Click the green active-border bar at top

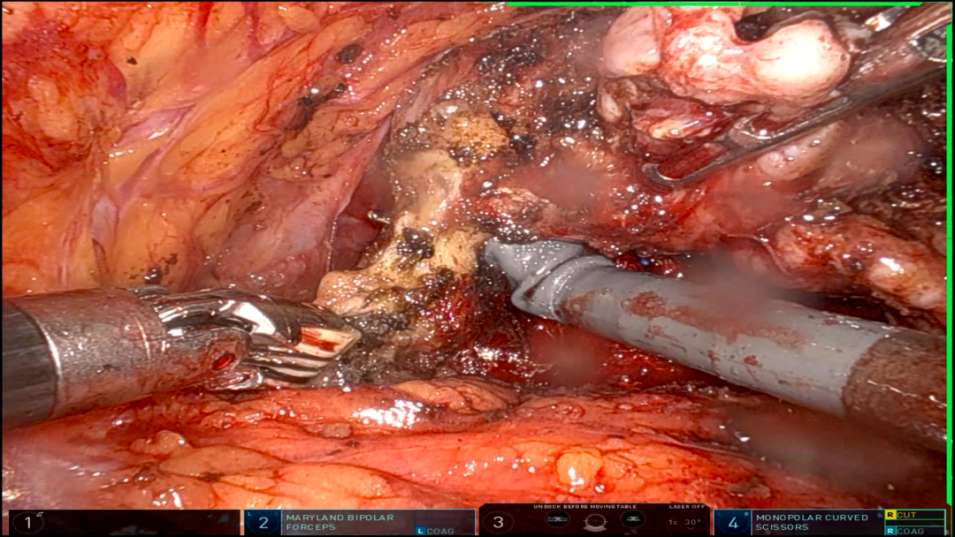[714, 4]
